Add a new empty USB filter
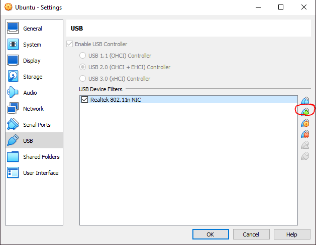316x245 pixels. tap(305, 101)
